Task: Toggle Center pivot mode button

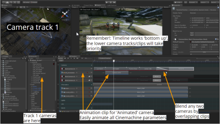Action: point(27,2)
